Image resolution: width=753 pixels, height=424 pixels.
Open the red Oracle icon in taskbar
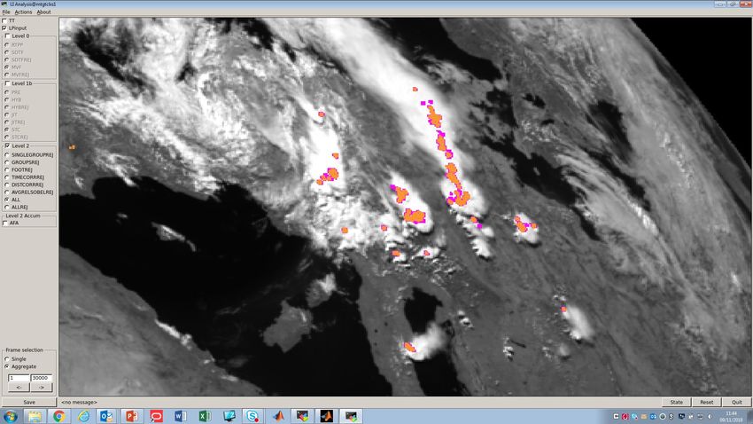pyautogui.click(x=156, y=416)
